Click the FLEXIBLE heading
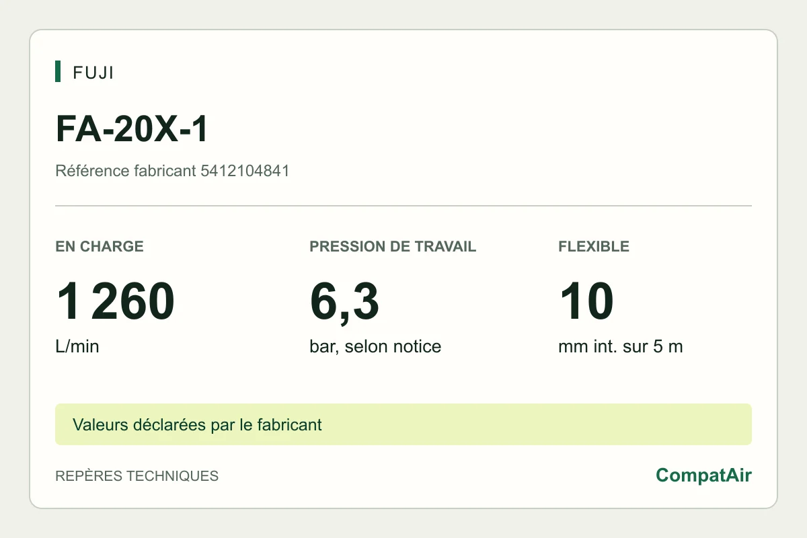This screenshot has height=538, width=807. click(594, 246)
